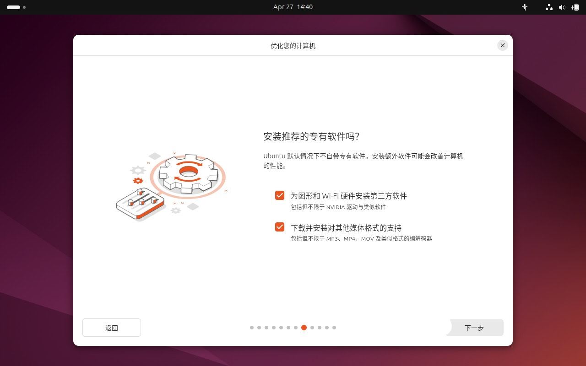Close the 优化您的计算机 installer dialog
This screenshot has width=586, height=366.
(502, 45)
